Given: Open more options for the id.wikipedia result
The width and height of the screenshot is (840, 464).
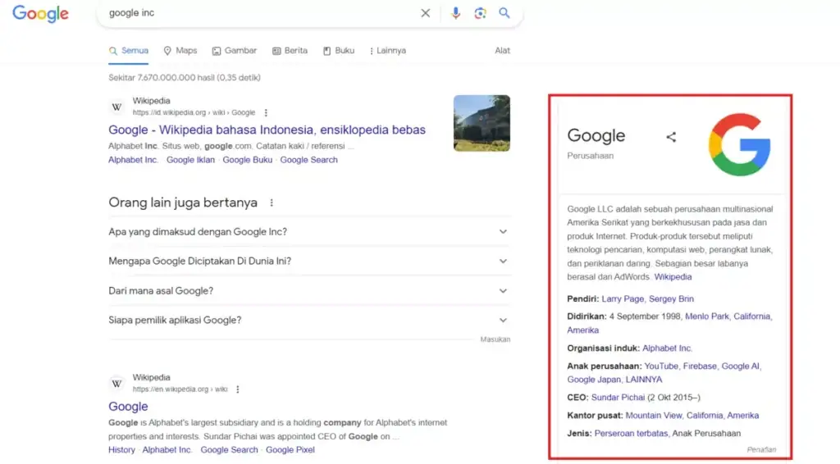Looking at the screenshot, I should tap(266, 112).
